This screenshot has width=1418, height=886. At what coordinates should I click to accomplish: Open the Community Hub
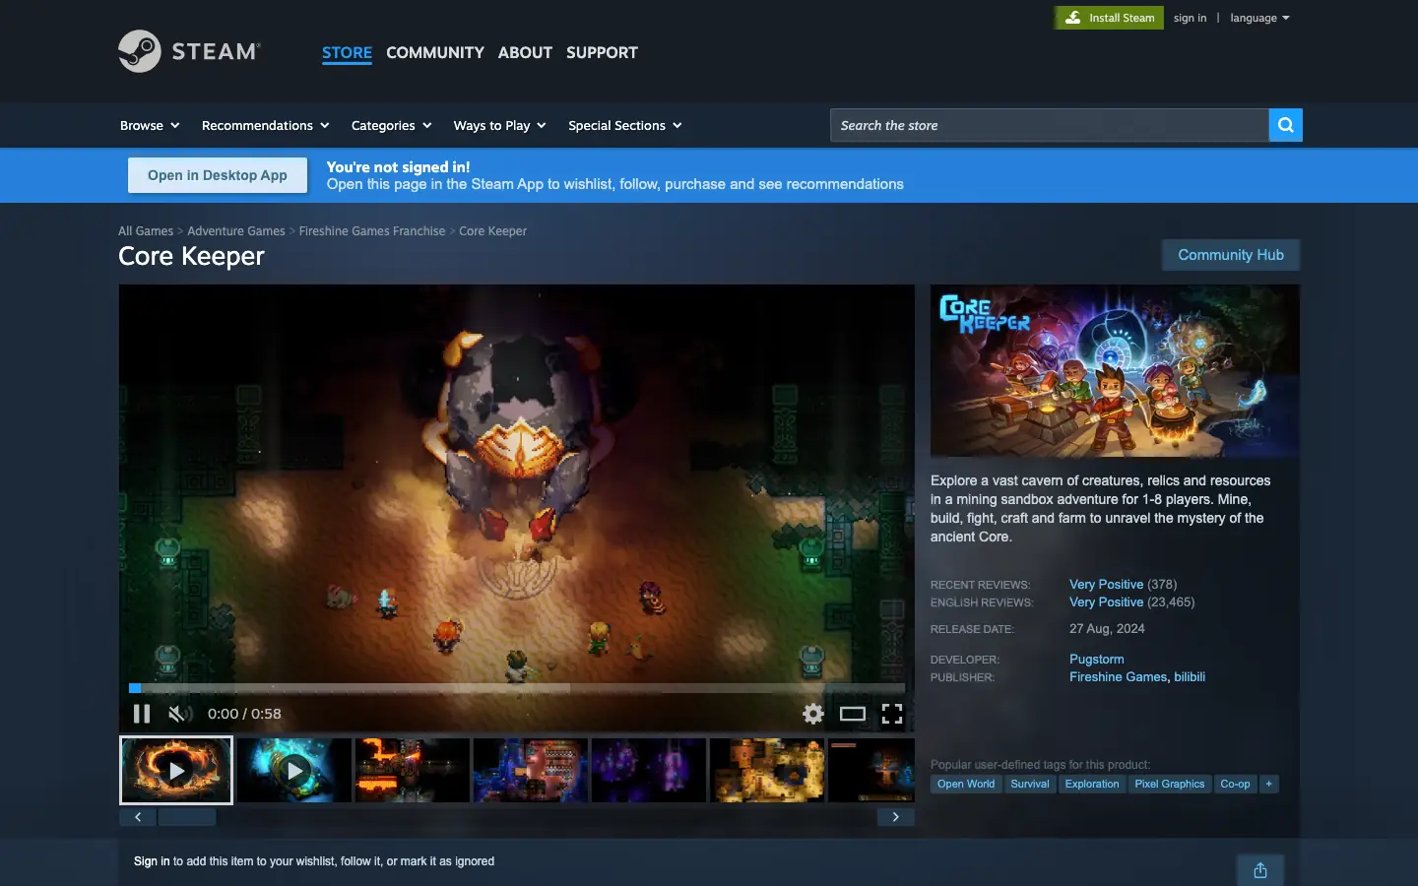(x=1231, y=255)
